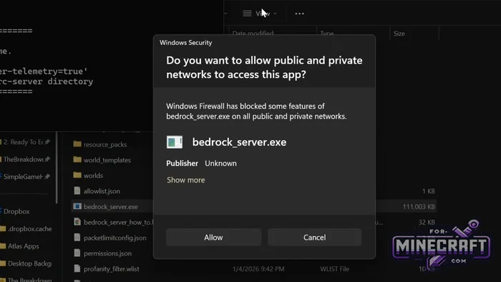Click the bedrock_server_how_to browser file icon

(x=77, y=222)
